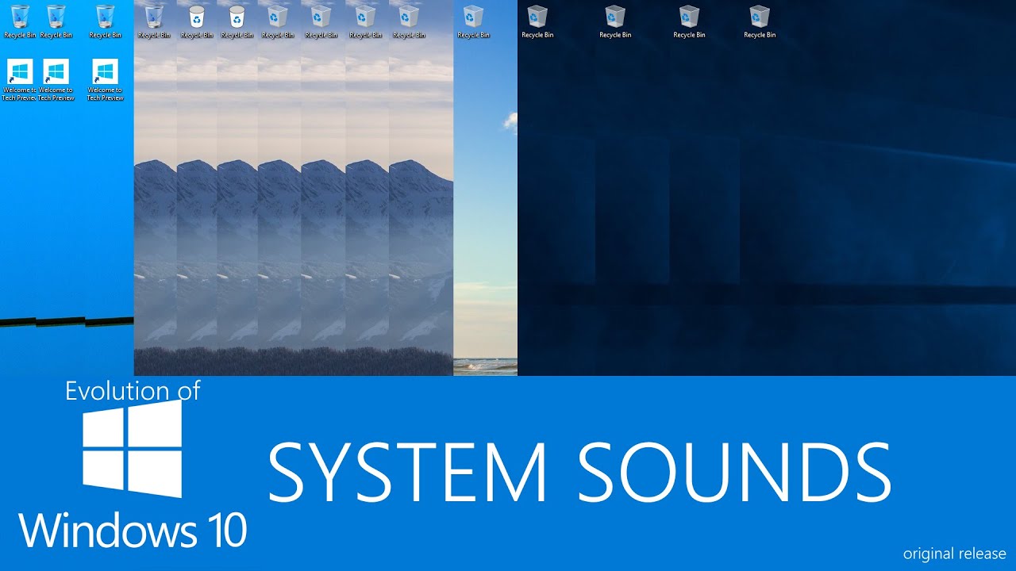Click the leftmost Recycle Bin on the bright blue desktop
This screenshot has height=571, width=1016.
click(20, 21)
